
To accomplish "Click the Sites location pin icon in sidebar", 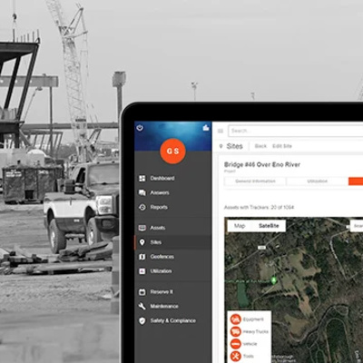I will pos(142,242).
